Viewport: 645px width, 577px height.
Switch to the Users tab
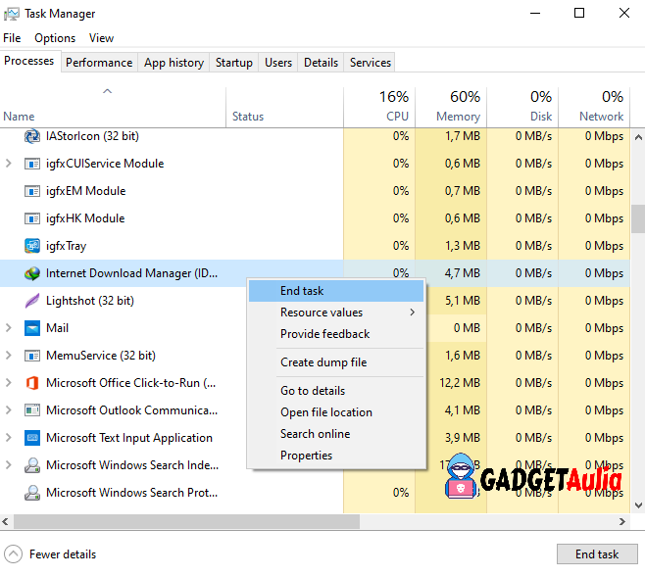[278, 63]
